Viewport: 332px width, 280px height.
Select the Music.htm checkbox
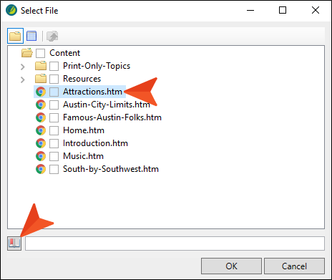[x=54, y=156]
